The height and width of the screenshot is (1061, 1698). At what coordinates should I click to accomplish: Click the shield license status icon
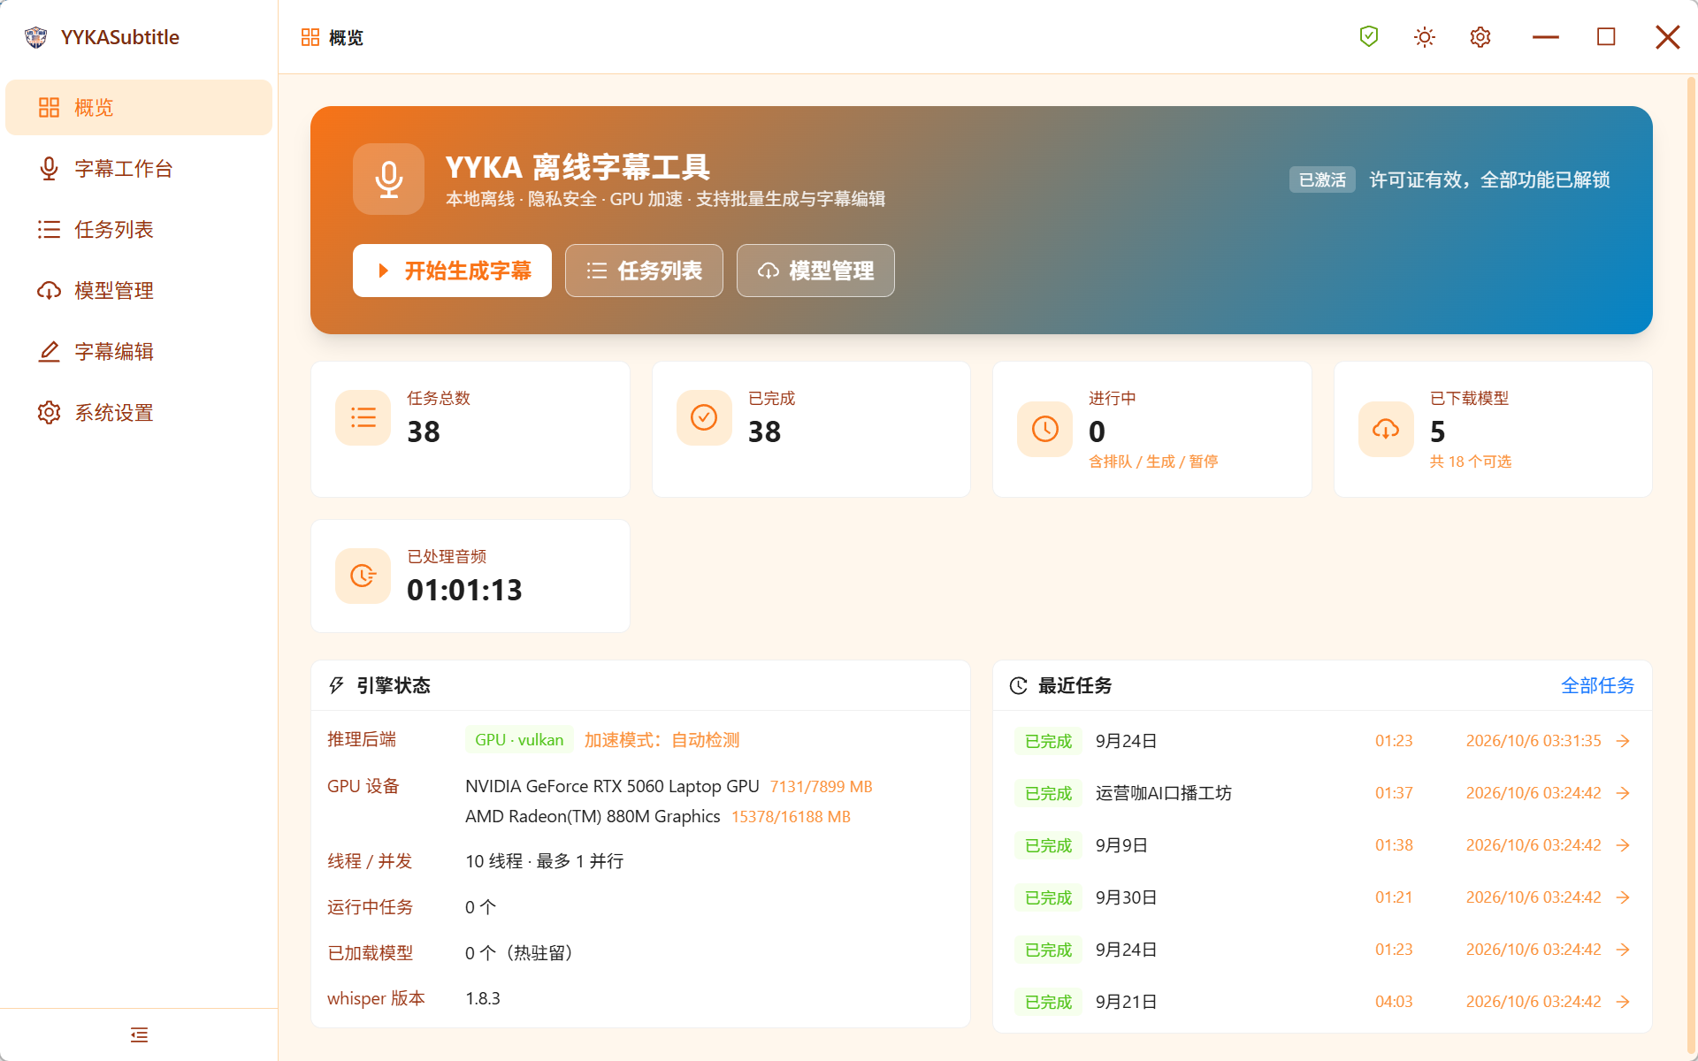coord(1369,36)
